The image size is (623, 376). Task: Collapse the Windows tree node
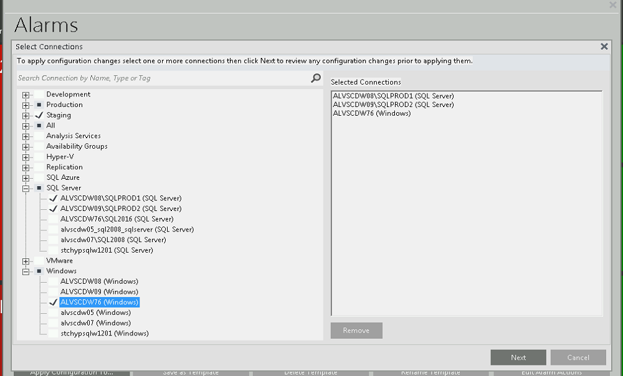click(26, 271)
